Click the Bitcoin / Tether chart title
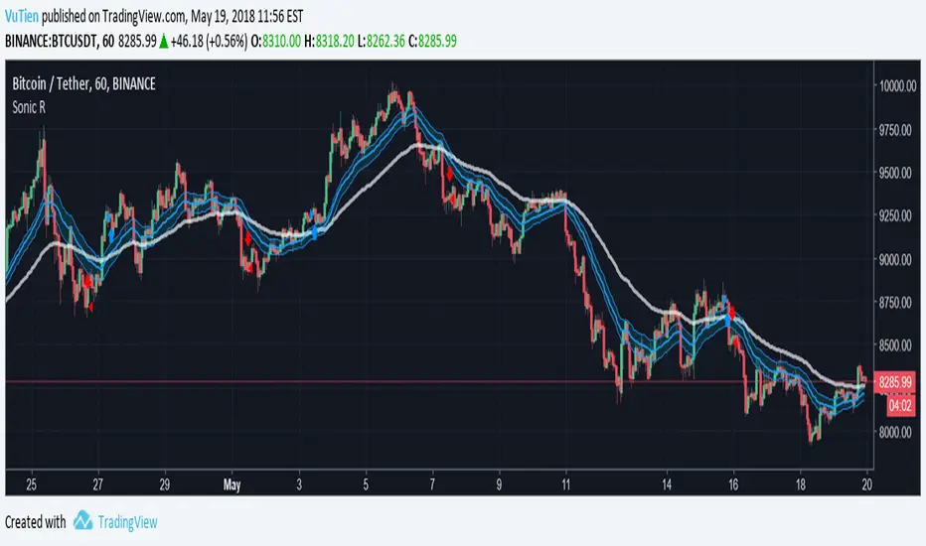Screen dimensions: 926x546 click(83, 83)
